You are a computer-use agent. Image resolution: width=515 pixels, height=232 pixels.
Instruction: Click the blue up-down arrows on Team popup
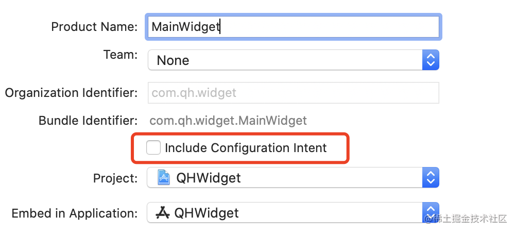(430, 60)
